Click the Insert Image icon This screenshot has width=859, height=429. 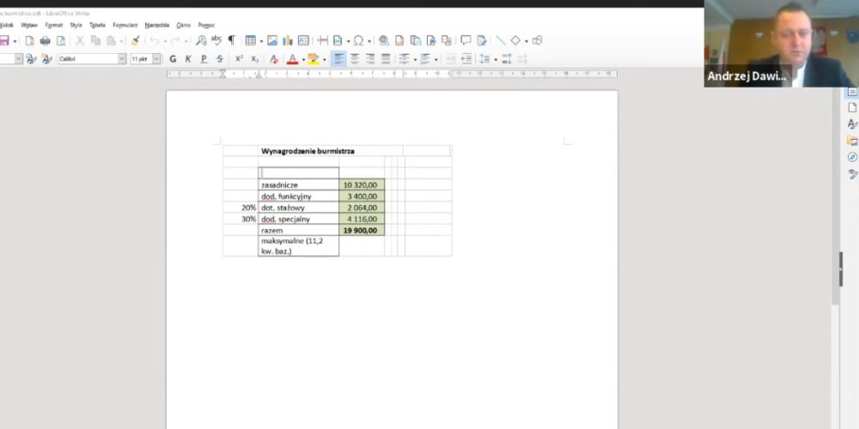coord(272,40)
